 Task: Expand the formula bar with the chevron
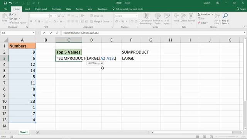pyautogui.click(x=244, y=33)
